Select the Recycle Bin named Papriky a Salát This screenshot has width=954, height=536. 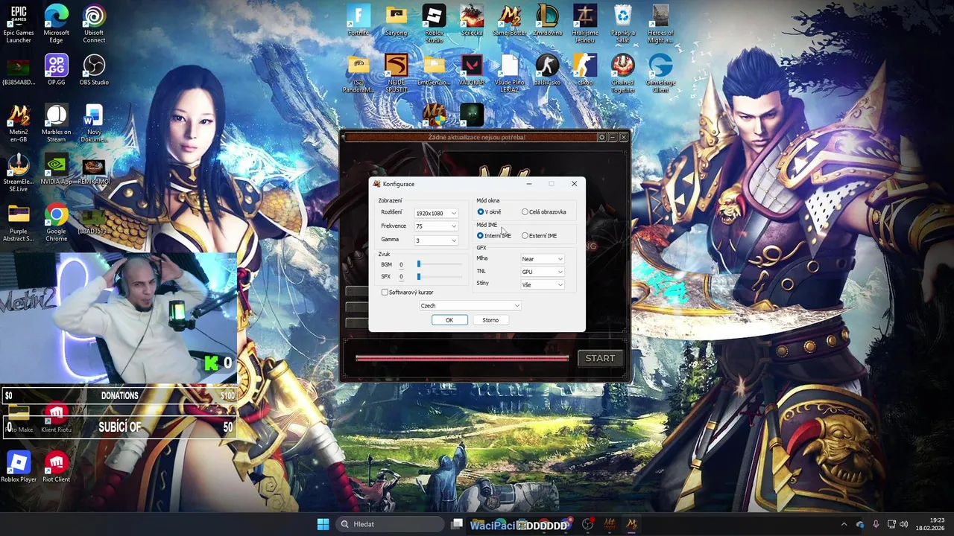pos(622,24)
